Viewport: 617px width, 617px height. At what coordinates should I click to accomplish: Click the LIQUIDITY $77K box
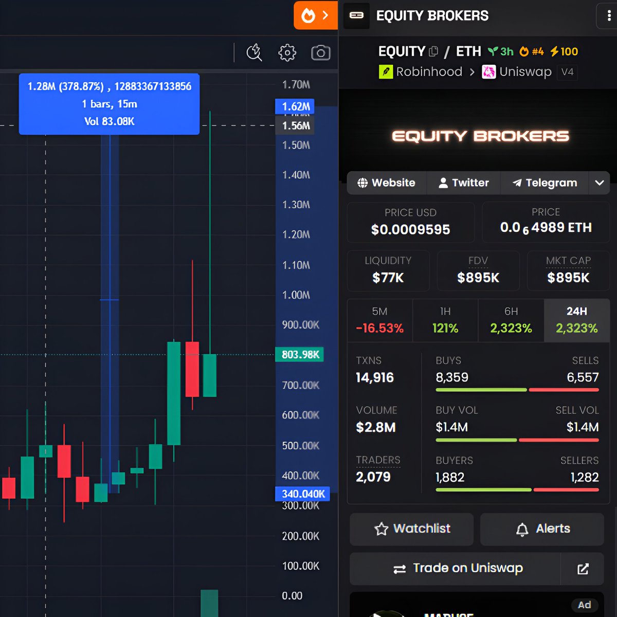[388, 270]
